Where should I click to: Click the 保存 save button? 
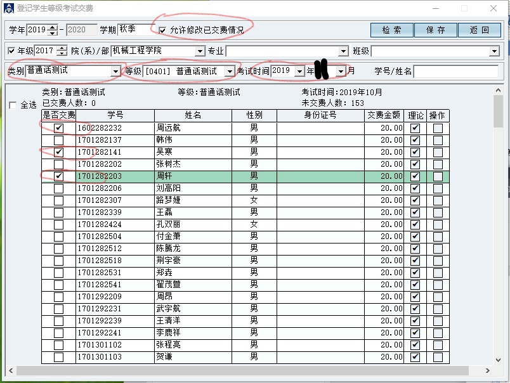(435, 30)
